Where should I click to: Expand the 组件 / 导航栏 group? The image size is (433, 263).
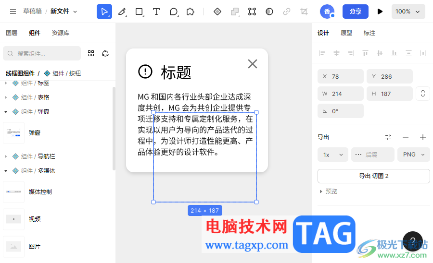coord(6,156)
